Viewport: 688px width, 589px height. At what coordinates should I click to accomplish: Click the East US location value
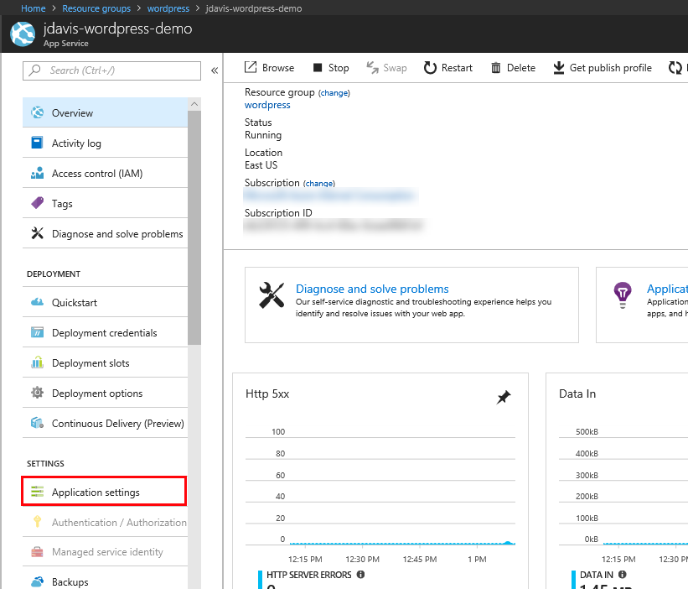click(261, 165)
